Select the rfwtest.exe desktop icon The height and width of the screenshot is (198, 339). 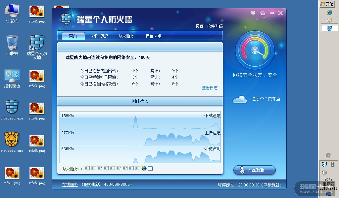(x=12, y=110)
